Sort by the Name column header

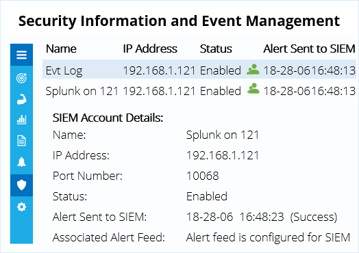point(61,49)
